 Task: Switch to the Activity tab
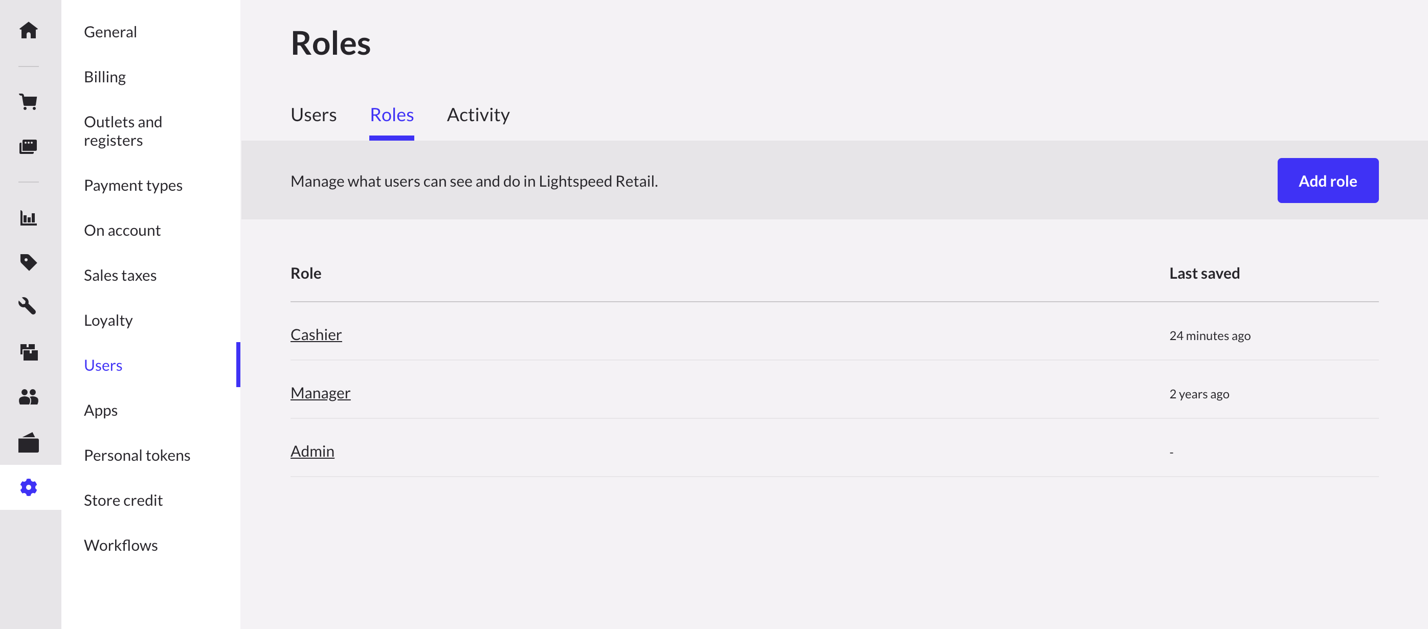[478, 115]
